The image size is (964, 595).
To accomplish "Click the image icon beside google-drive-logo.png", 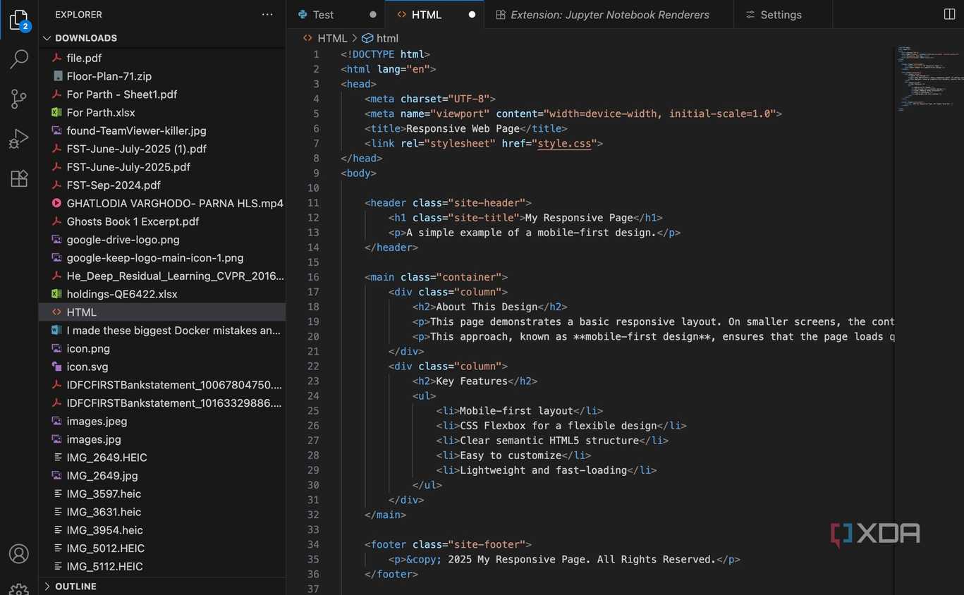I will tap(56, 240).
